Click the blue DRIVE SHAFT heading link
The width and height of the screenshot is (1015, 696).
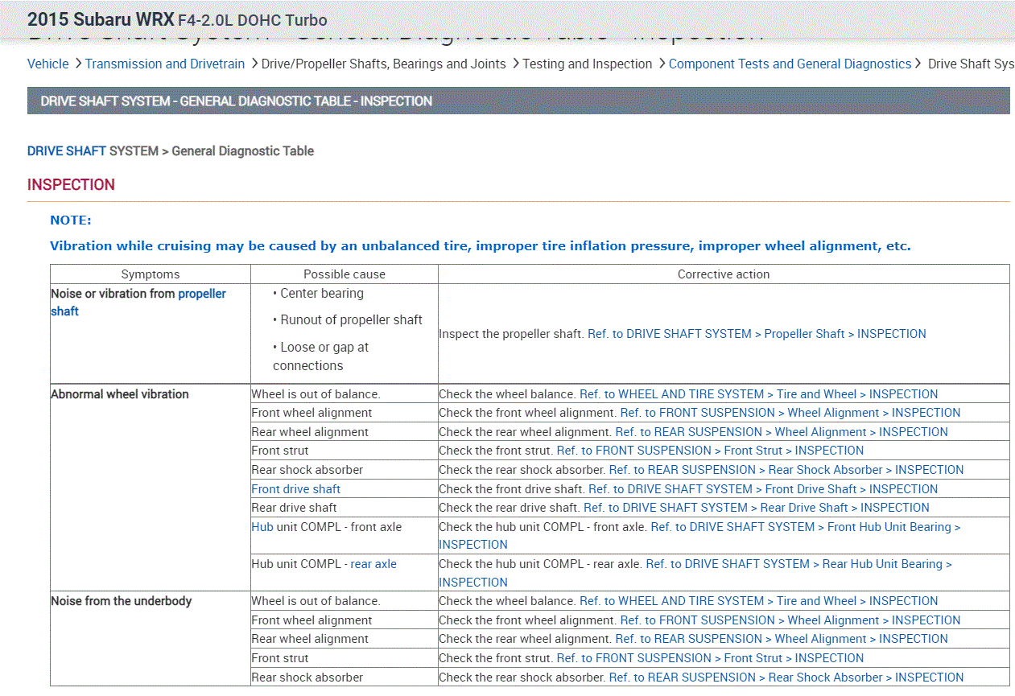coord(67,150)
